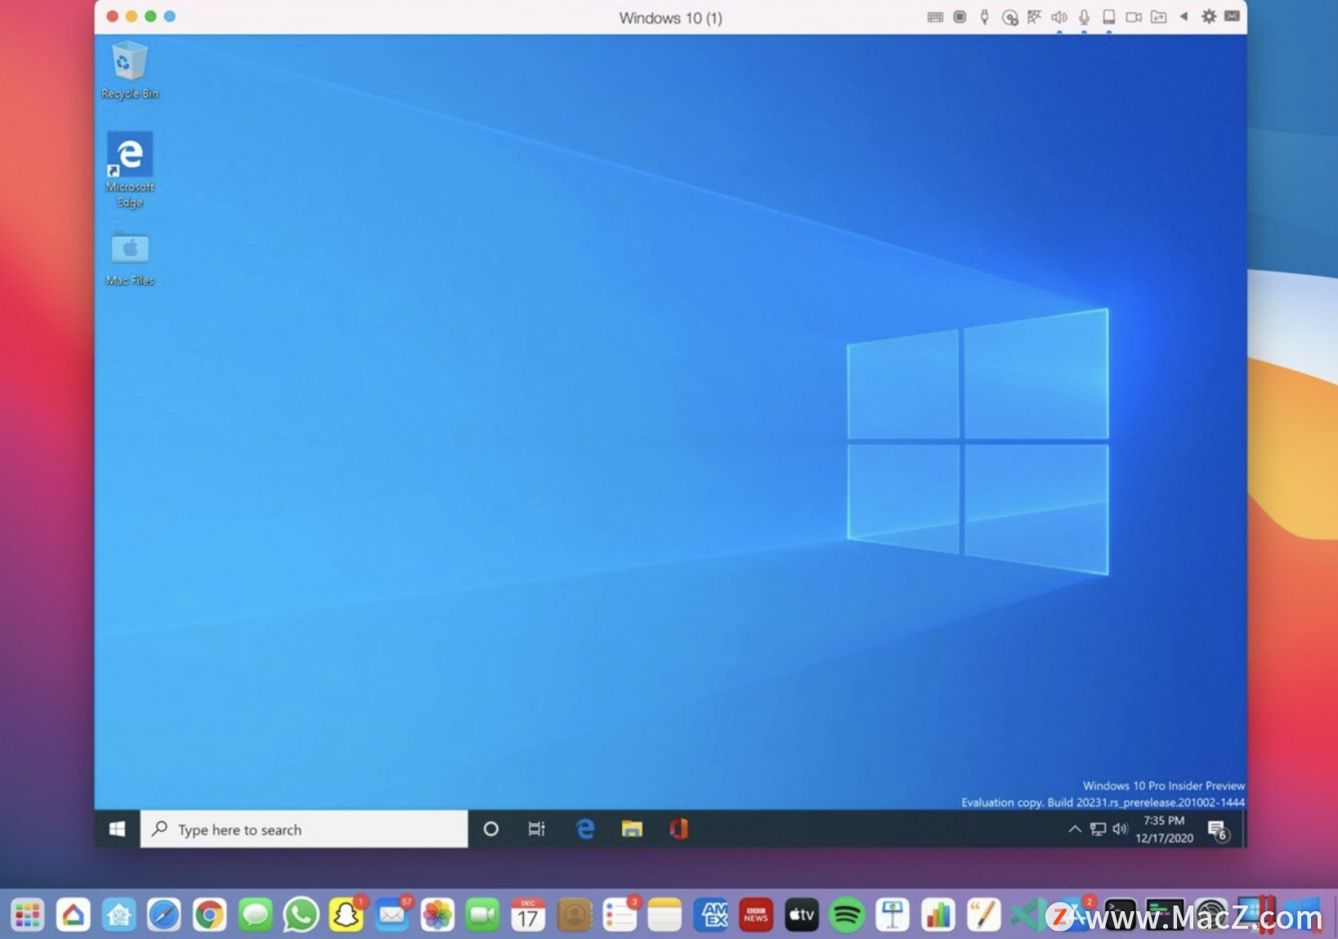This screenshot has width=1338, height=939.
Task: Collapse title bar icons with left triangle
Action: click(x=1184, y=16)
